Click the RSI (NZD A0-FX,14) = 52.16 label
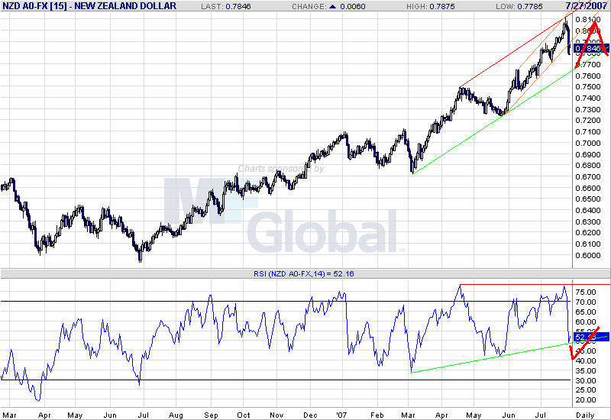Viewport: 611px width, 420px height. tap(303, 273)
